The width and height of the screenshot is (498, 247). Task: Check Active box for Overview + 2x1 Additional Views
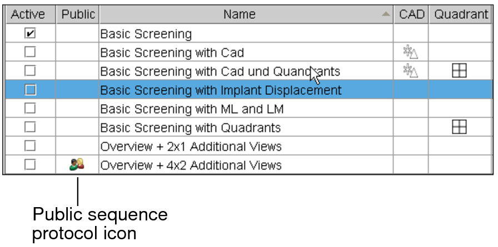(x=30, y=146)
